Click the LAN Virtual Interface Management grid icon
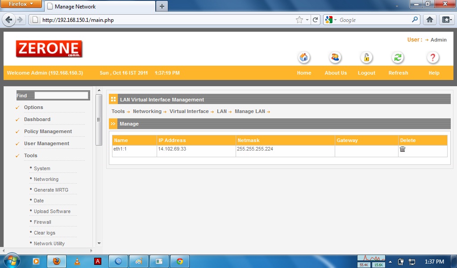 click(113, 99)
